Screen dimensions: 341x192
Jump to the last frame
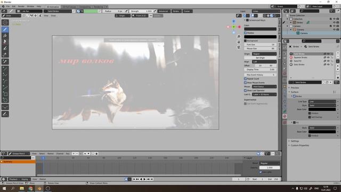click(x=152, y=179)
